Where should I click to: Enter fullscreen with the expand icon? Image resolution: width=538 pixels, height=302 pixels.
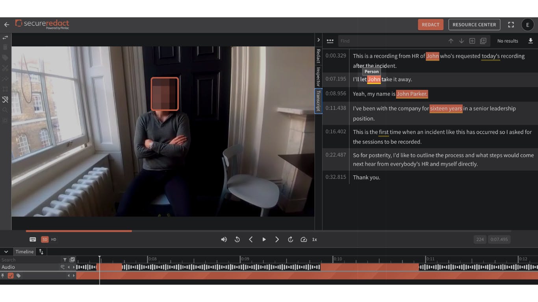coord(511,25)
